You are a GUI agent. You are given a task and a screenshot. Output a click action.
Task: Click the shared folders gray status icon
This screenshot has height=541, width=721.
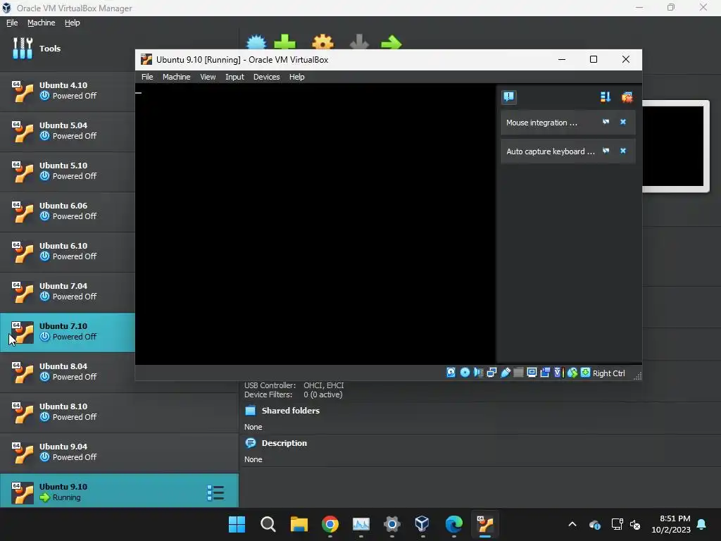coord(518,373)
